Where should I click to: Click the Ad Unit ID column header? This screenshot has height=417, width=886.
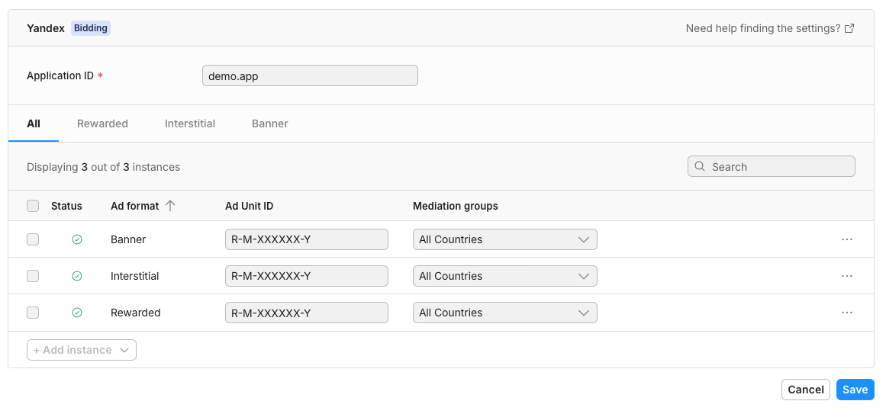[x=250, y=206]
